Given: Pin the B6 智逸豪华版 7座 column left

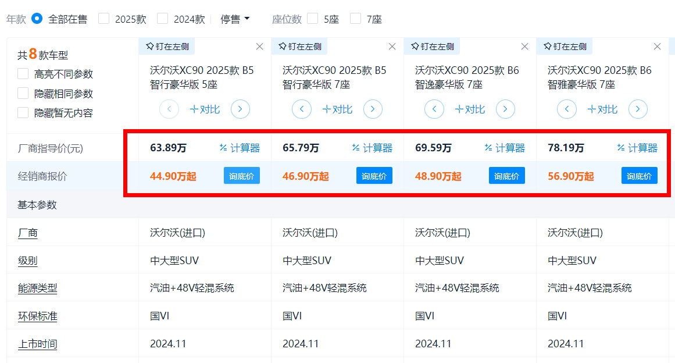Looking at the screenshot, I should [432, 47].
